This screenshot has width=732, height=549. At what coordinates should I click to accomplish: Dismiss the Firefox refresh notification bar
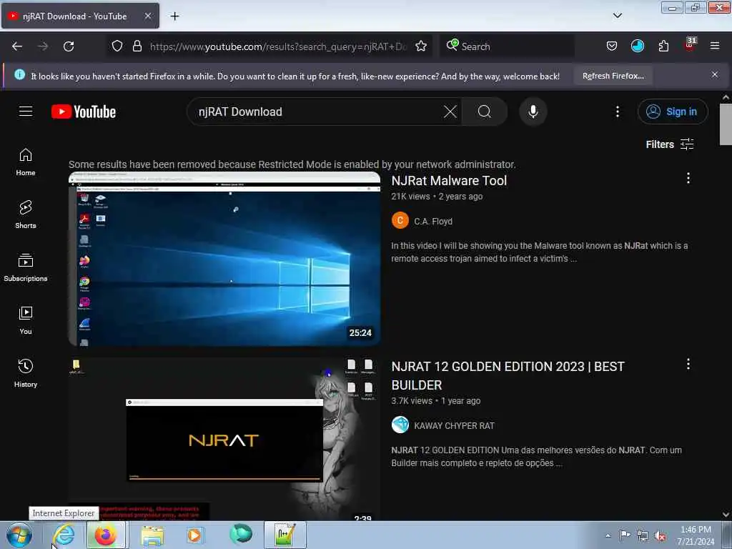(x=715, y=74)
